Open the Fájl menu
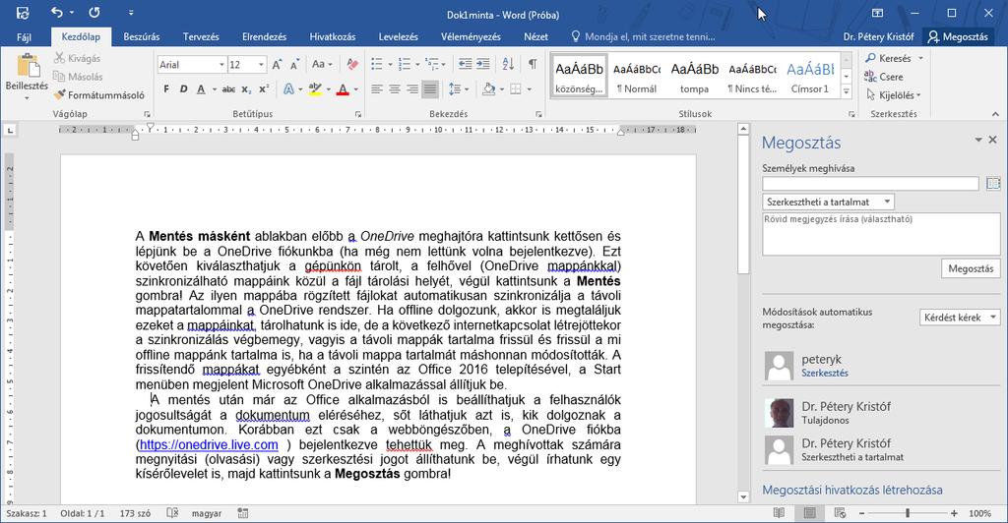The width and height of the screenshot is (1008, 523). pyautogui.click(x=24, y=37)
